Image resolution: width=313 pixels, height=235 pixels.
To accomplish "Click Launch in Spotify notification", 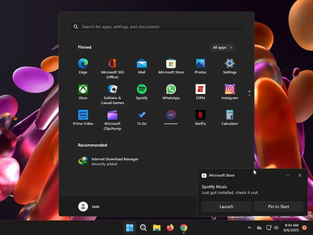I will click(x=226, y=207).
